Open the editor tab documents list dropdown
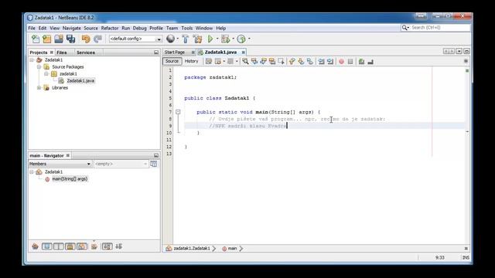Image resolution: width=495 pixels, height=278 pixels. pyautogui.click(x=459, y=52)
